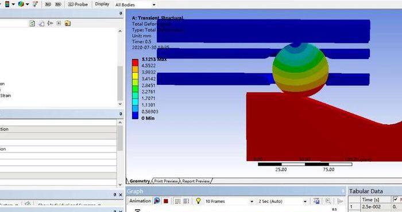Click the Time 2.5e-002 cell in Tabular Data
The height and width of the screenshot is (212, 402).
[x=371, y=207]
